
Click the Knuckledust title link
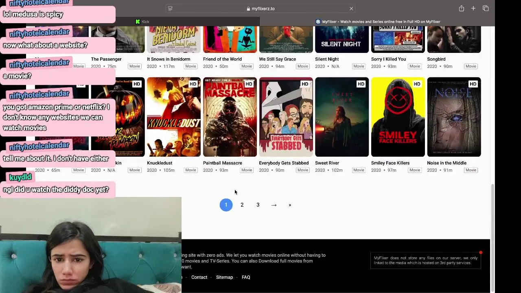pos(160,163)
